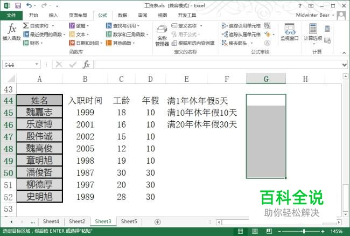The width and height of the screenshot is (350, 236).
Task: Switch to the Sheet2 worksheet tab
Action: 77,221
